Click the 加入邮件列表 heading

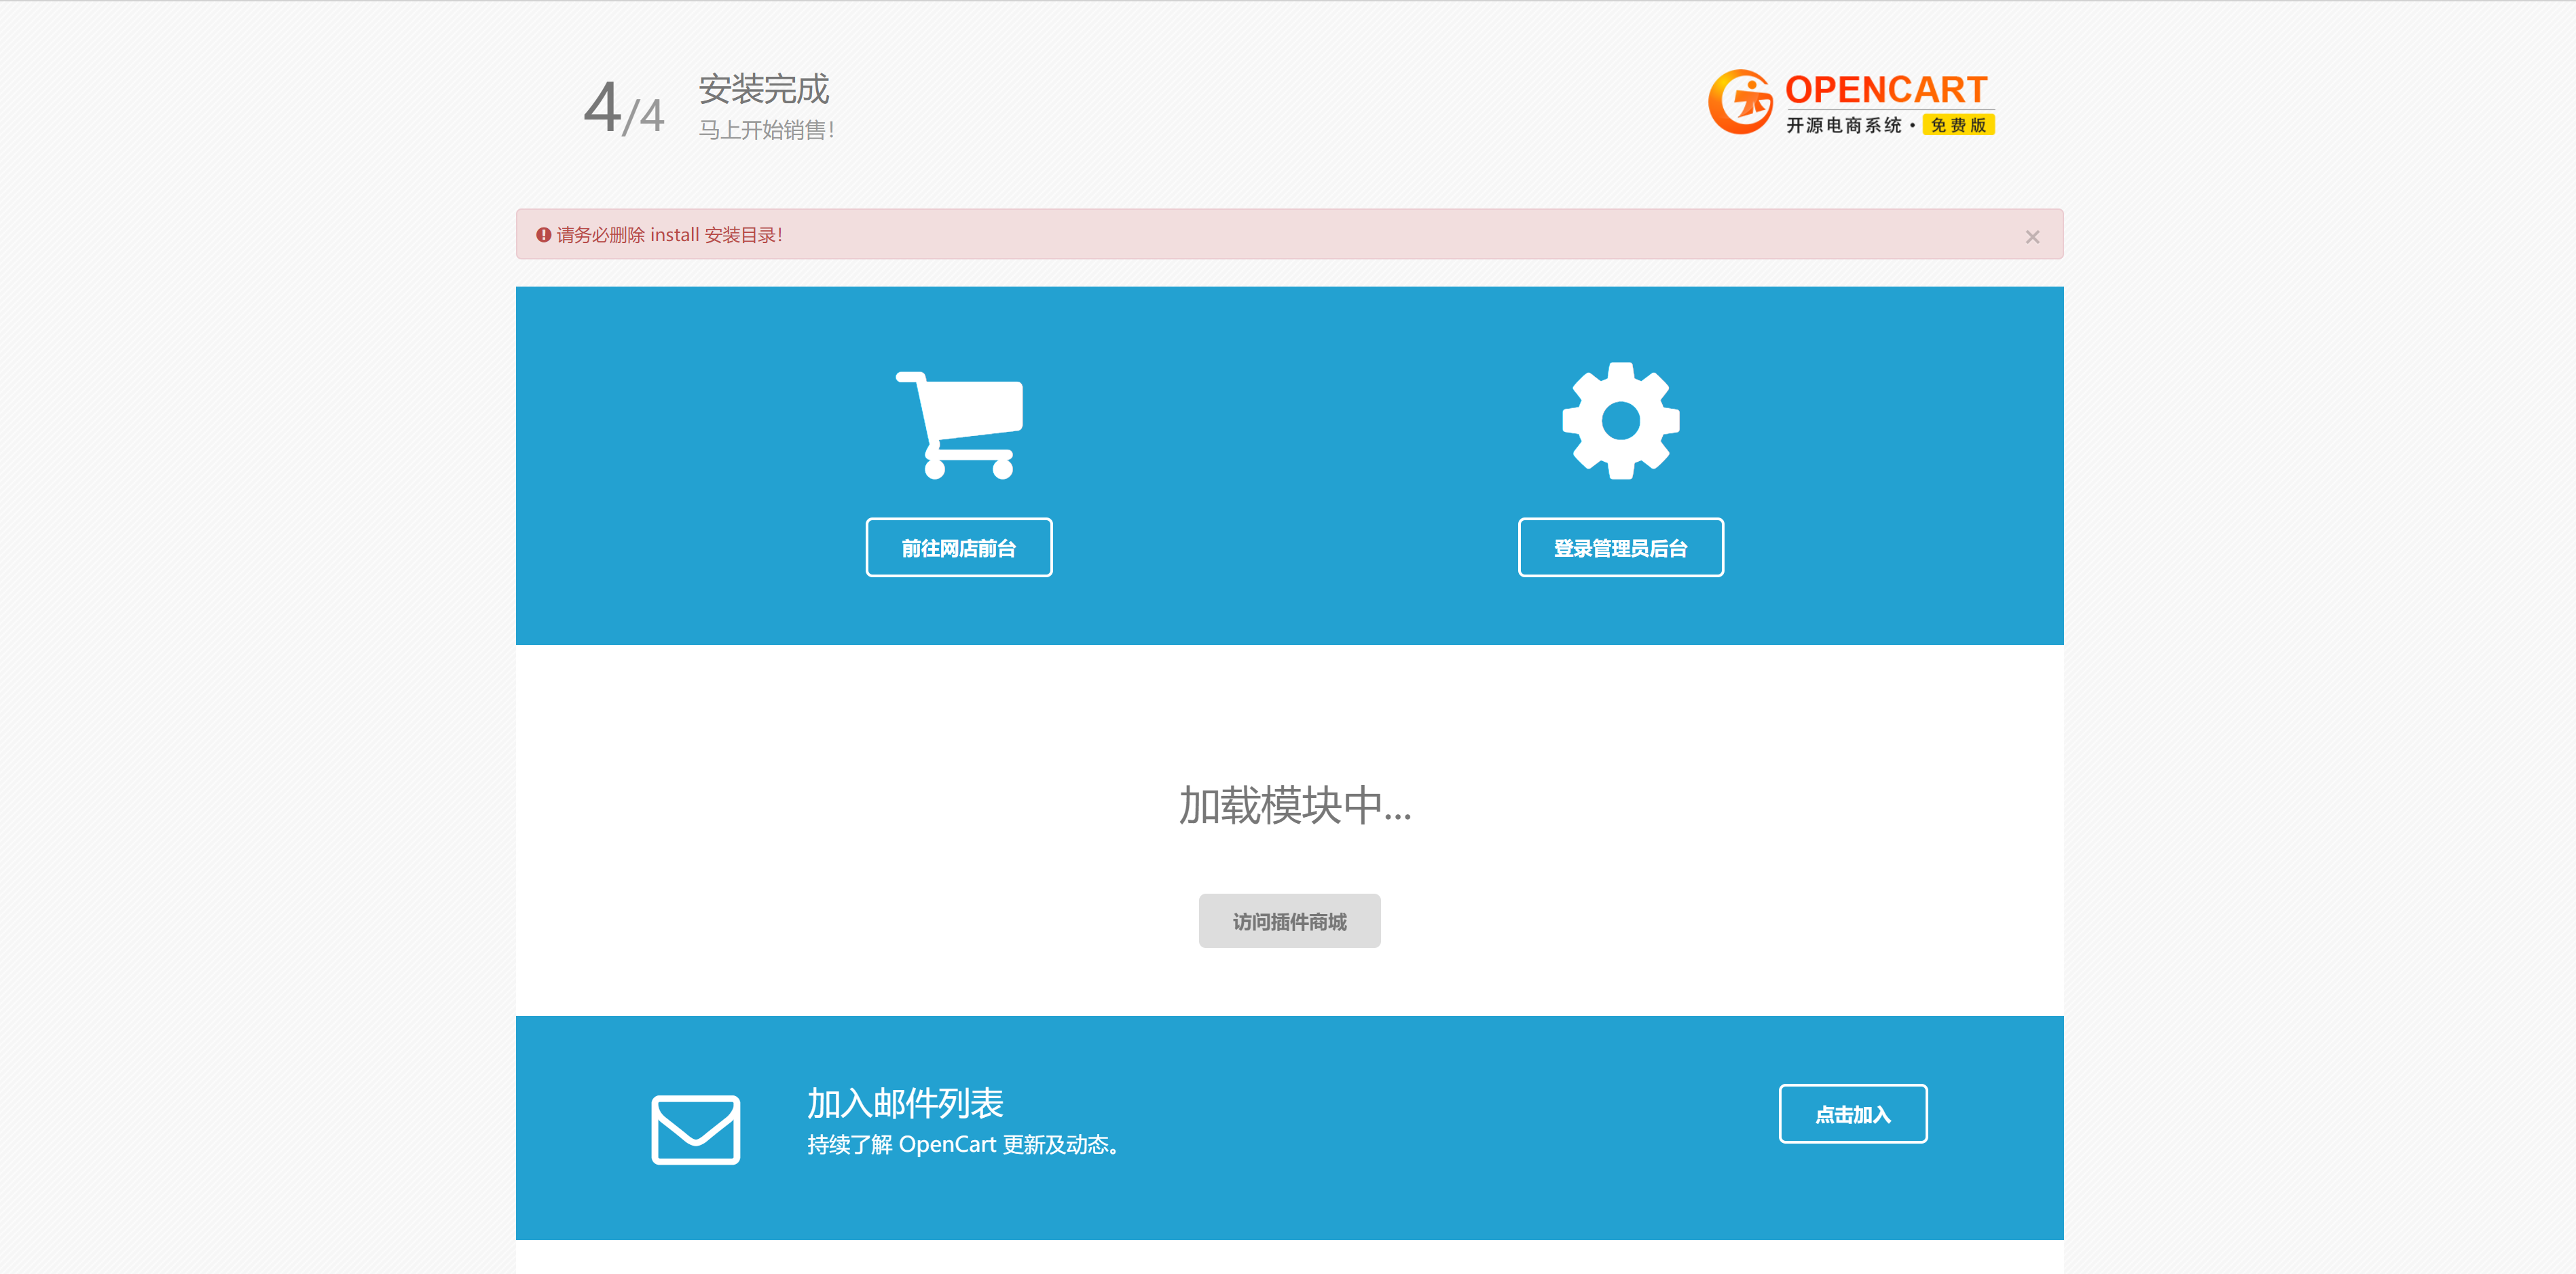pyautogui.click(x=905, y=1103)
